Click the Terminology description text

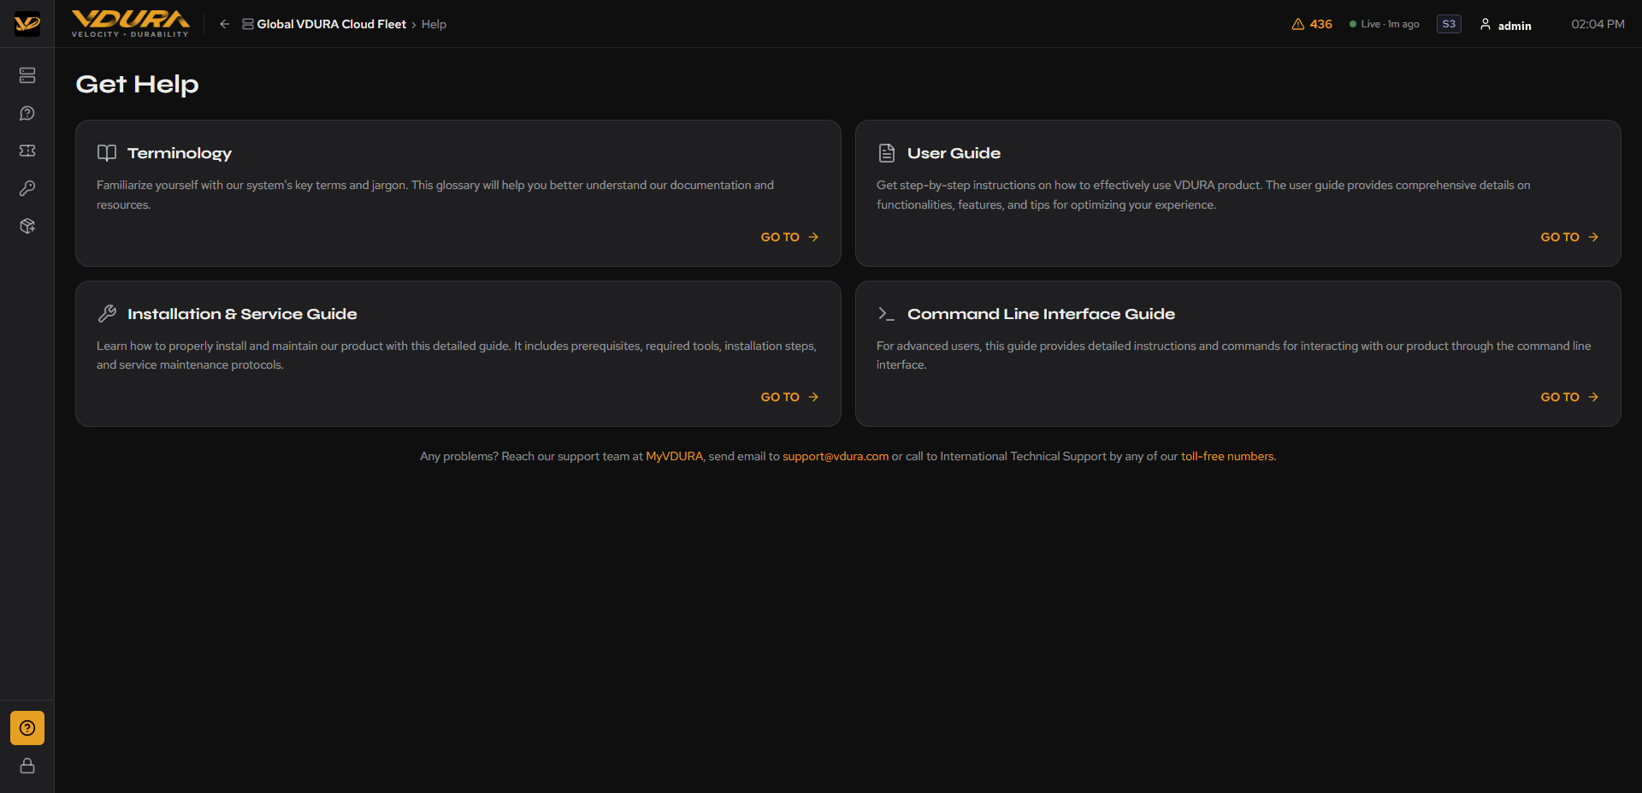coord(435,195)
